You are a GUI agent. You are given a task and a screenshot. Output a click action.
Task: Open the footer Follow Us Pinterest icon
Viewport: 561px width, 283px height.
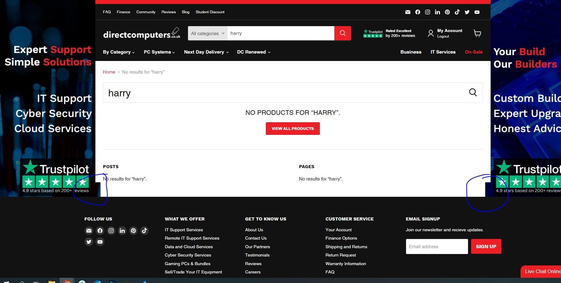tap(133, 231)
